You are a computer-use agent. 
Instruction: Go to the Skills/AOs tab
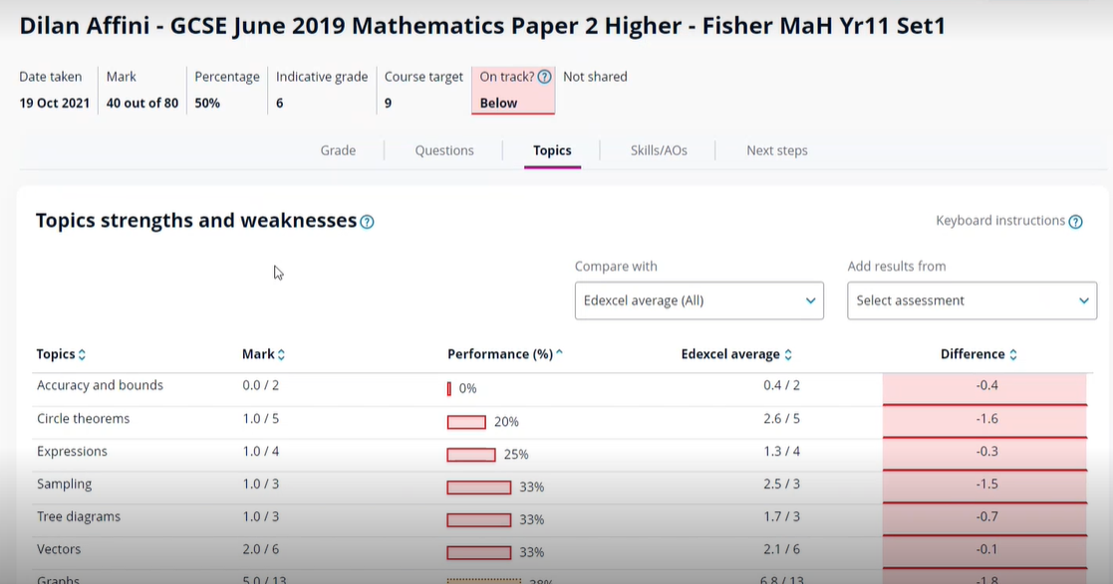[659, 150]
